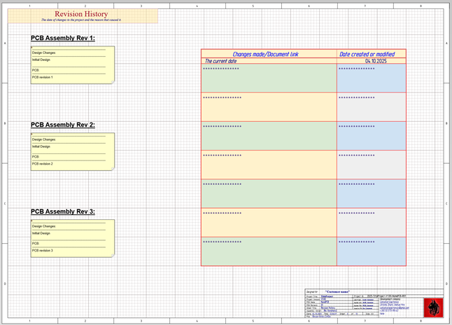Click the topmost green changes cell
This screenshot has width=452, height=325.
pyautogui.click(x=269, y=80)
